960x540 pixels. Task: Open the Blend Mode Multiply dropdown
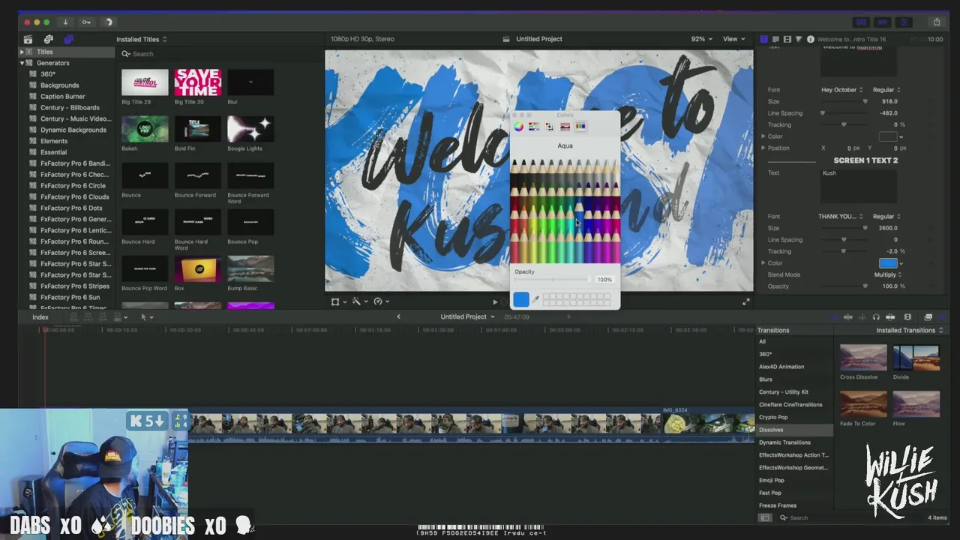click(x=889, y=274)
